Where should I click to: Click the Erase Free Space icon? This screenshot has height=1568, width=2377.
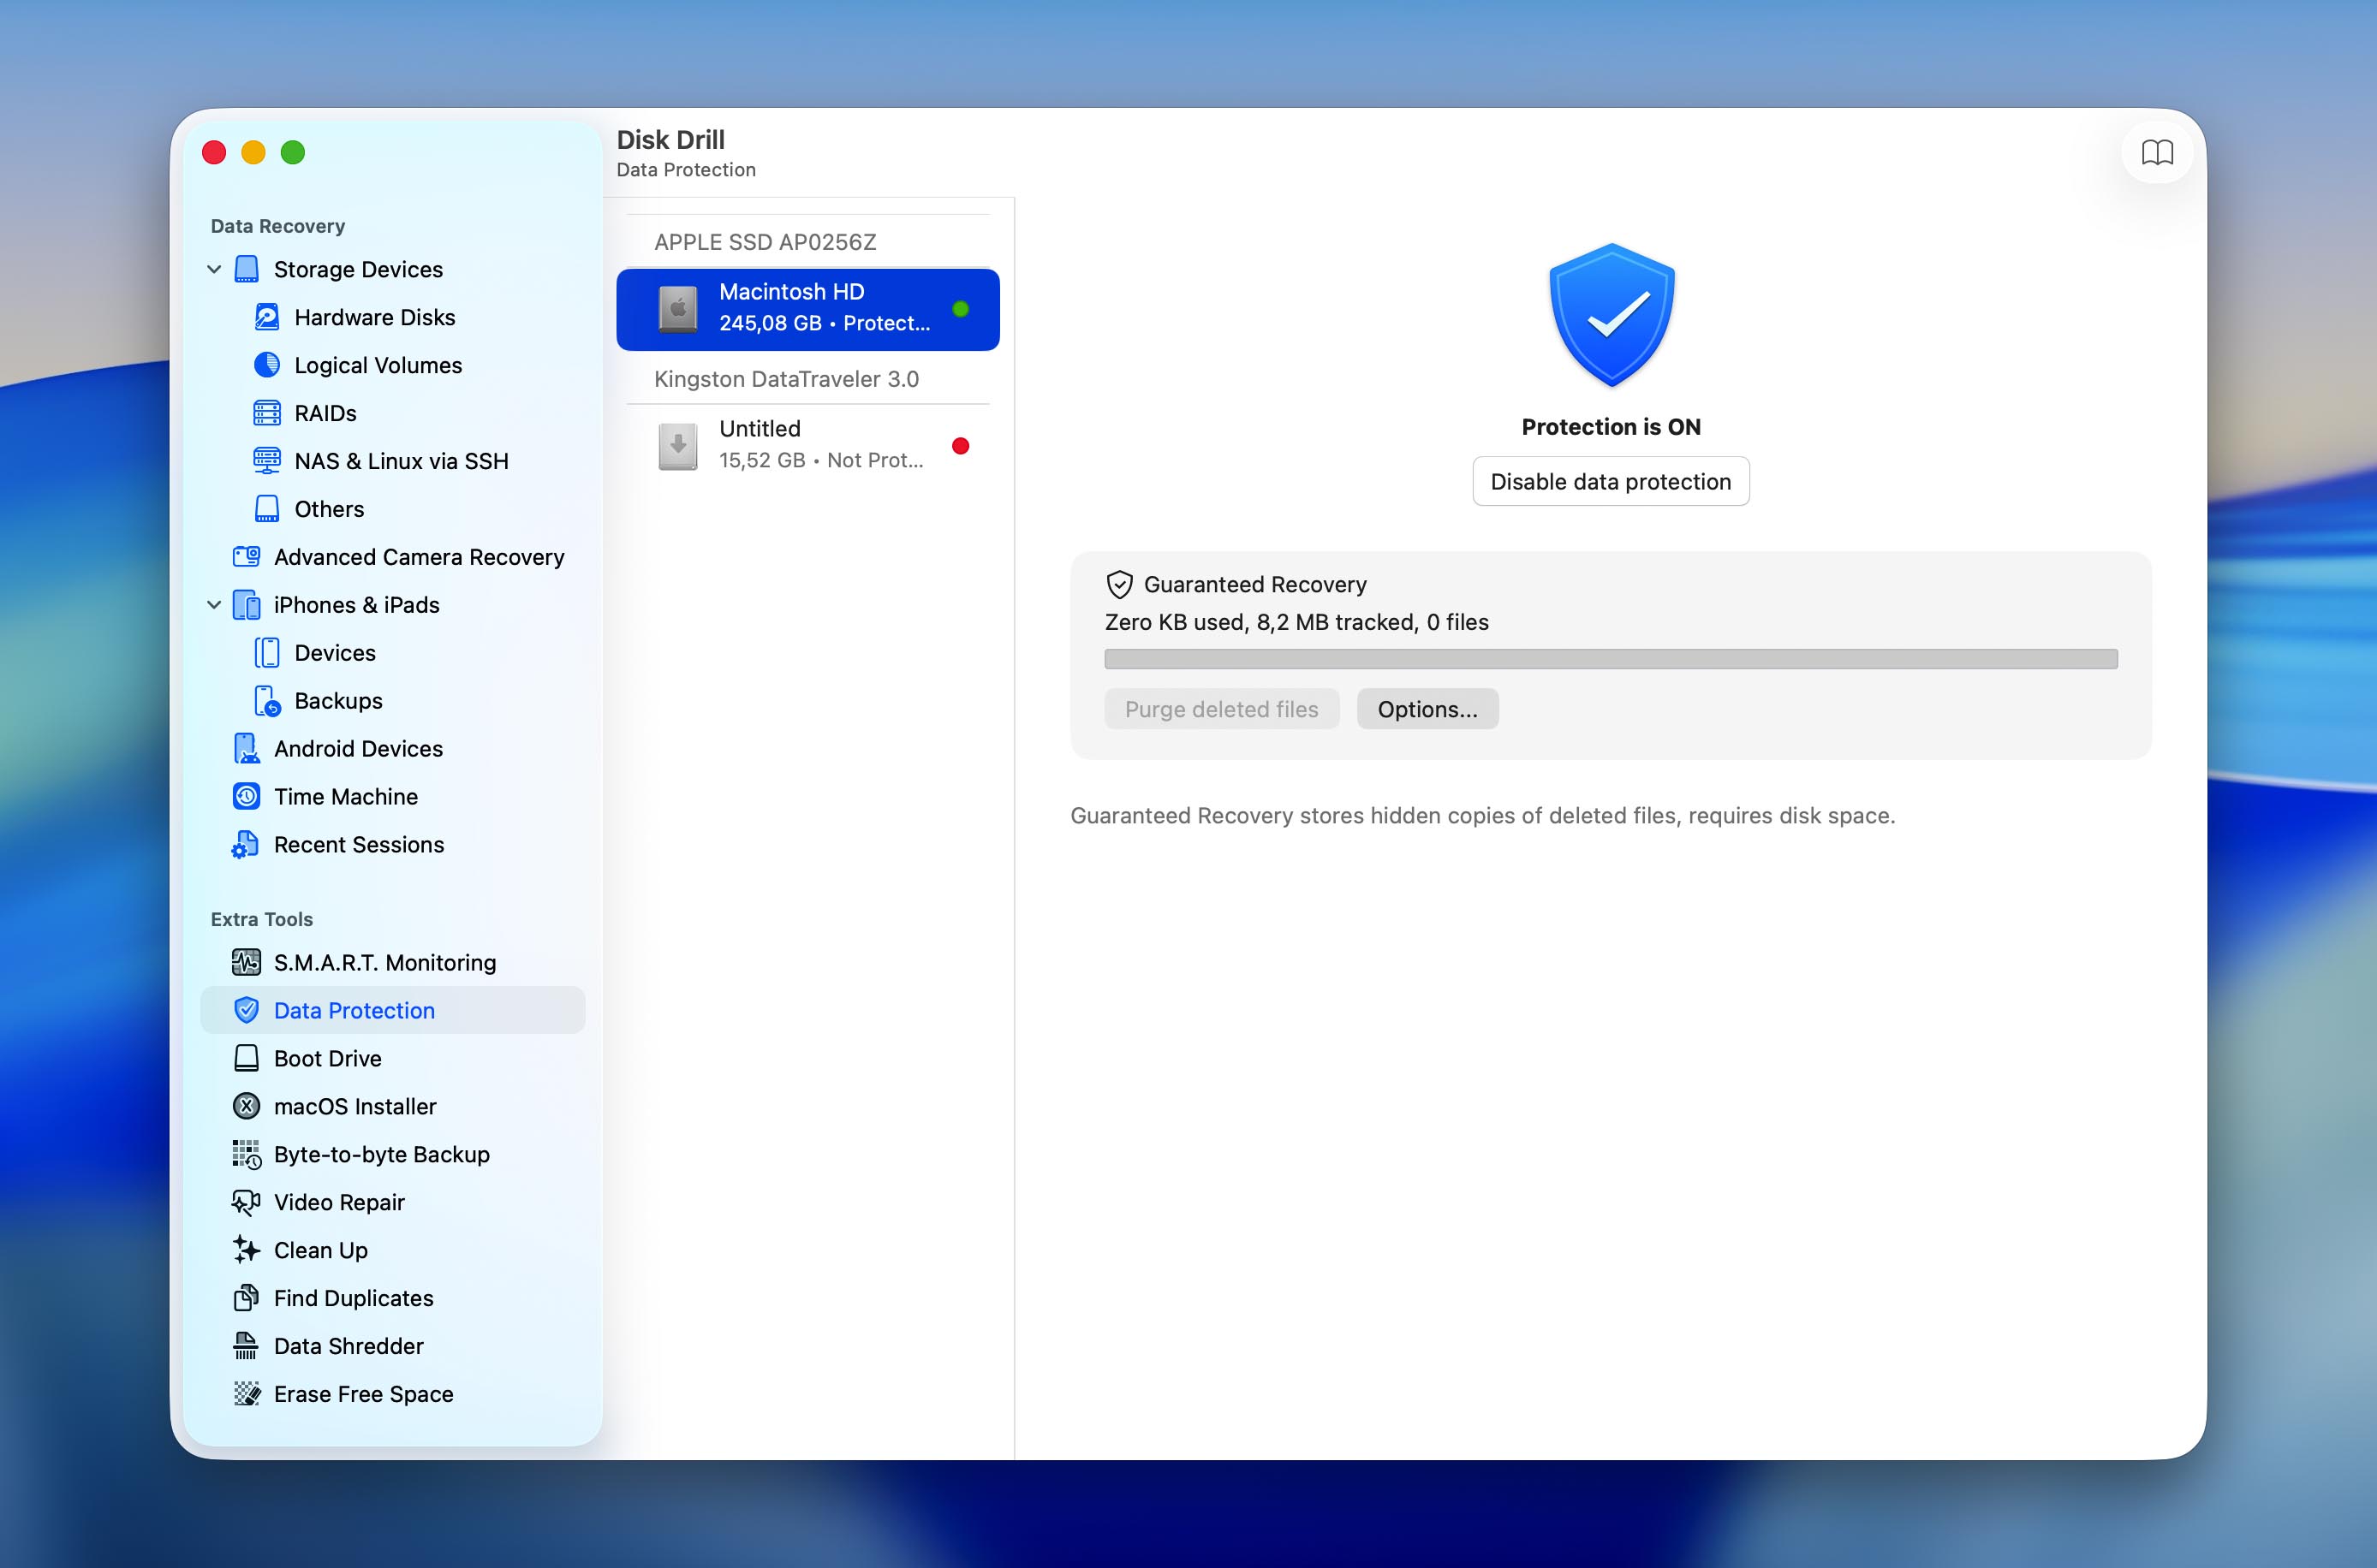pos(246,1394)
